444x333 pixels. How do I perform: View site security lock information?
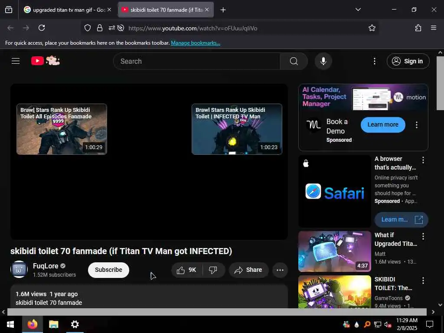click(x=99, y=28)
